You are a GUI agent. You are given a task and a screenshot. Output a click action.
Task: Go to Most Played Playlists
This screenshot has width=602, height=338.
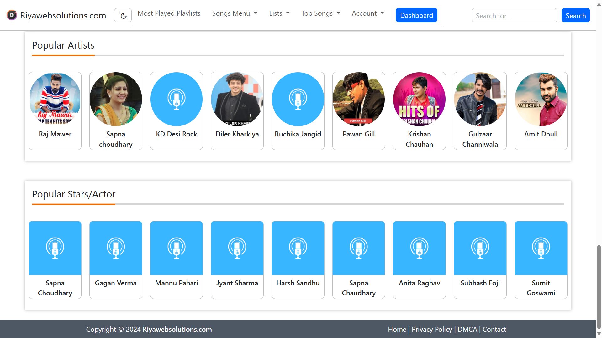pyautogui.click(x=169, y=13)
